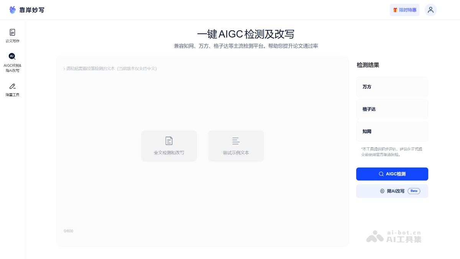Expand the 格子达 detection result card

pyautogui.click(x=392, y=109)
